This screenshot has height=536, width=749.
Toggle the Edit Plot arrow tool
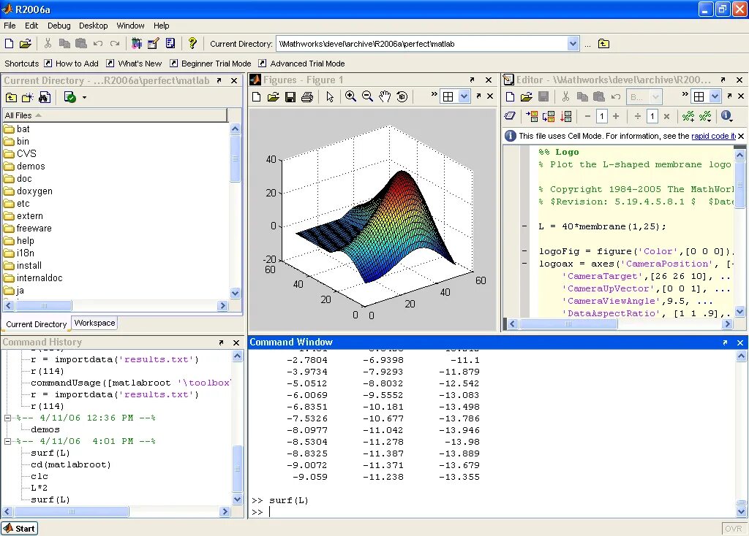pos(330,97)
